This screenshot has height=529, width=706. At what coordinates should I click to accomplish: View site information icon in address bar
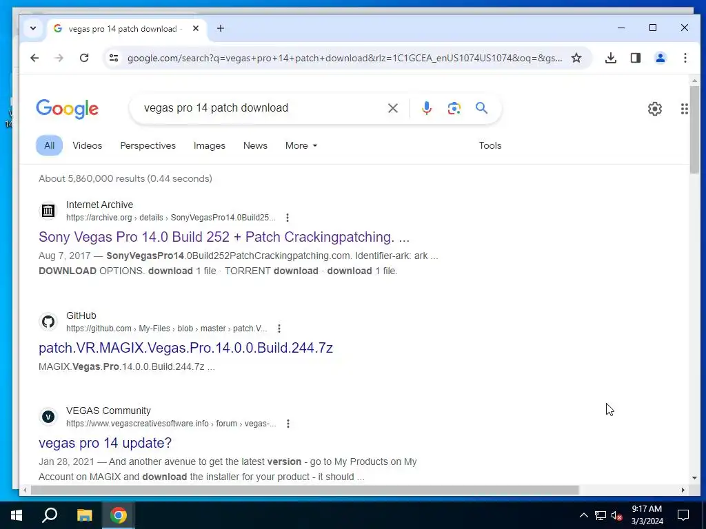coord(114,58)
